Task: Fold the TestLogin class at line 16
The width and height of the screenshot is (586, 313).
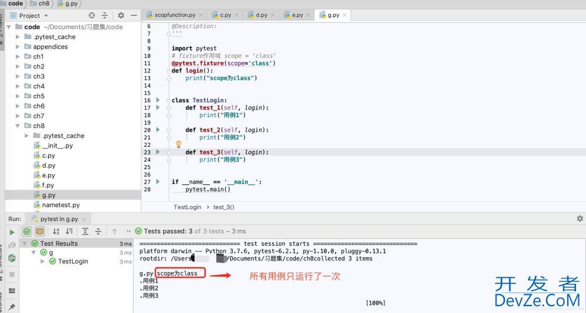Action: (x=169, y=101)
